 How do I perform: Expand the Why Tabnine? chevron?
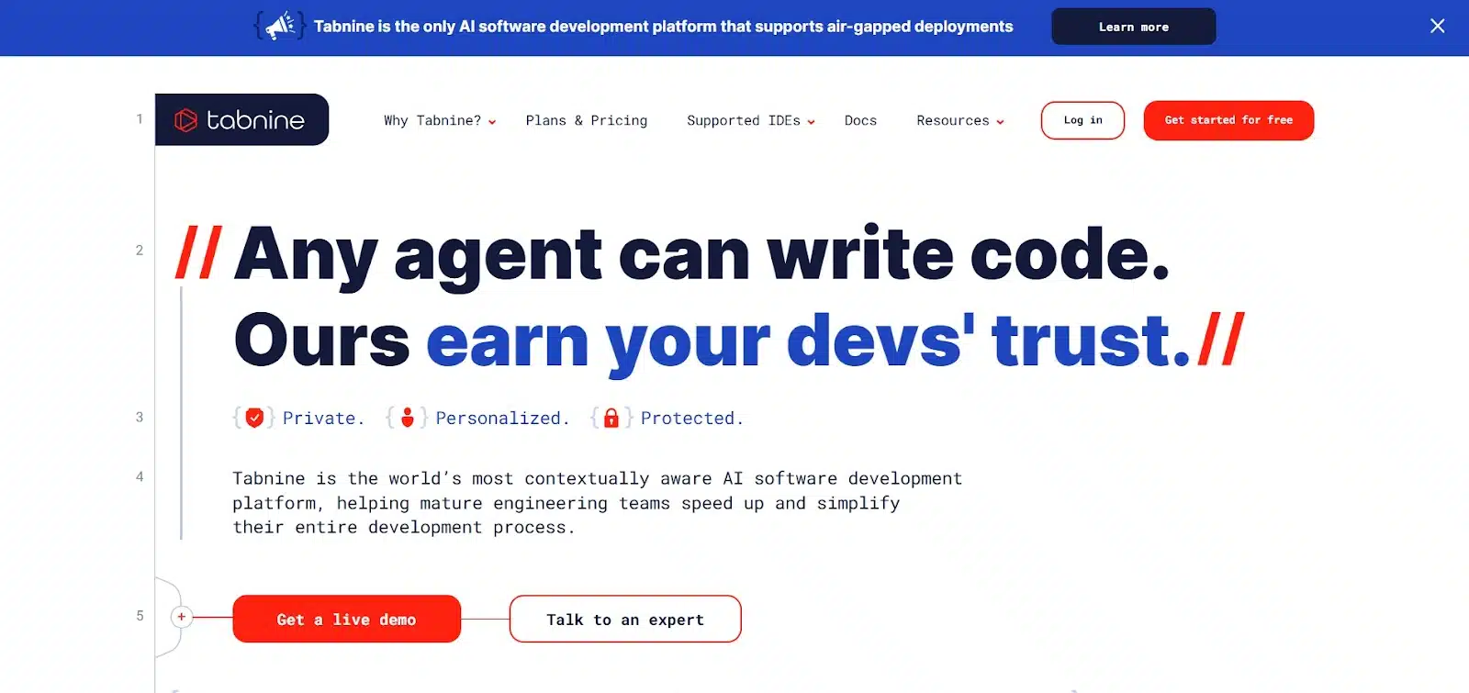tap(492, 122)
